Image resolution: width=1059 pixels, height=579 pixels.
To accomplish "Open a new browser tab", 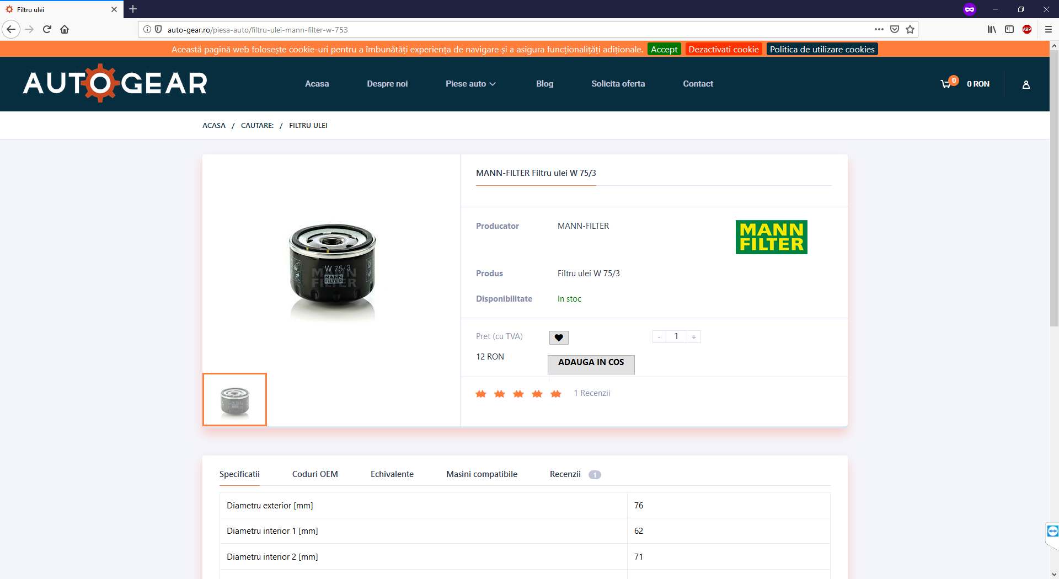I will 133,9.
